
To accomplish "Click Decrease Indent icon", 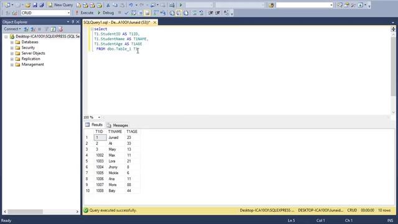I will [211, 12].
